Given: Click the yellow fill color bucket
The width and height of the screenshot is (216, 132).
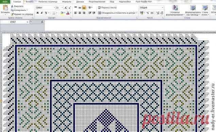Looking at the screenshot, I should click(x=62, y=13).
